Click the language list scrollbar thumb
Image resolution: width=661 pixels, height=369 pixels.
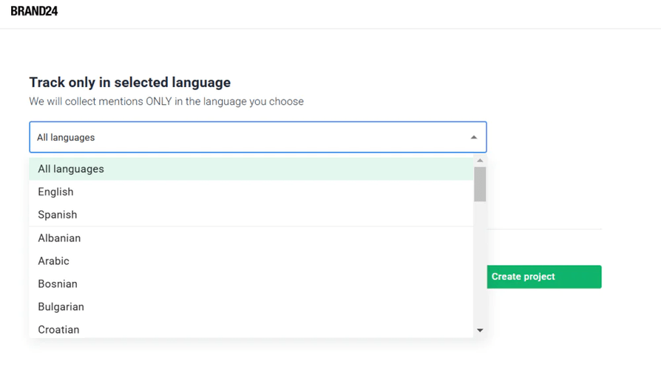tap(480, 184)
